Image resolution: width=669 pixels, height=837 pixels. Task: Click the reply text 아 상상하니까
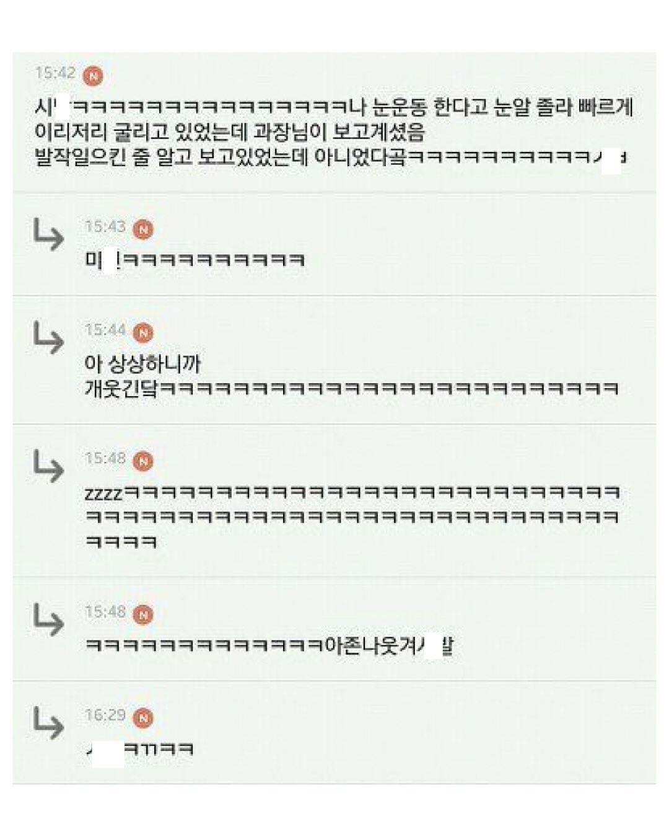click(x=142, y=363)
